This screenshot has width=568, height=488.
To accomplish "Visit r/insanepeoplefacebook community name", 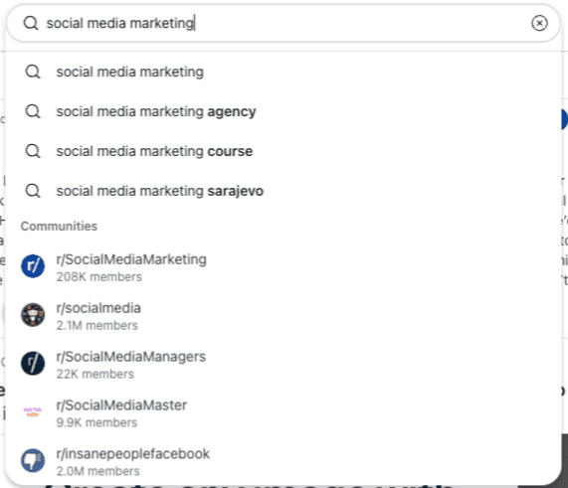I will tap(132, 453).
